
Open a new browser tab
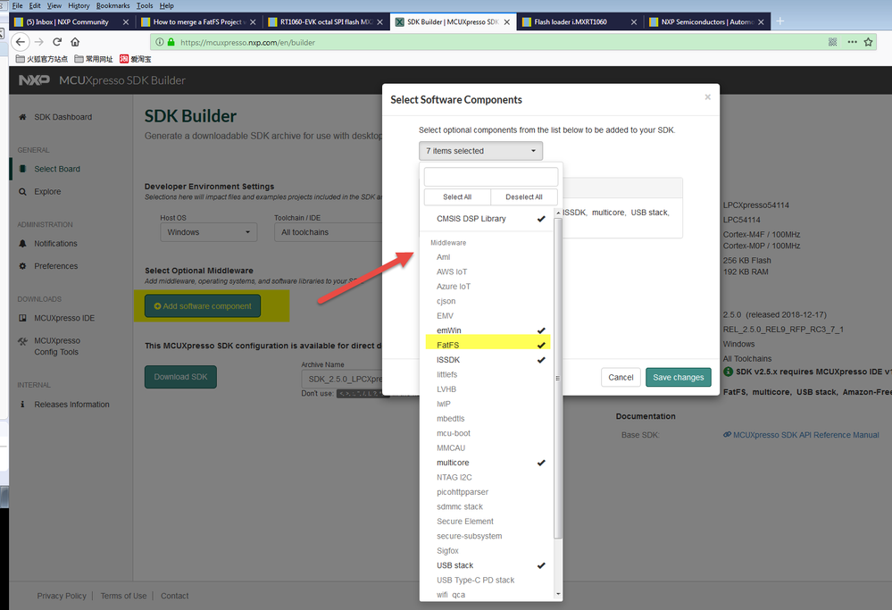click(779, 21)
